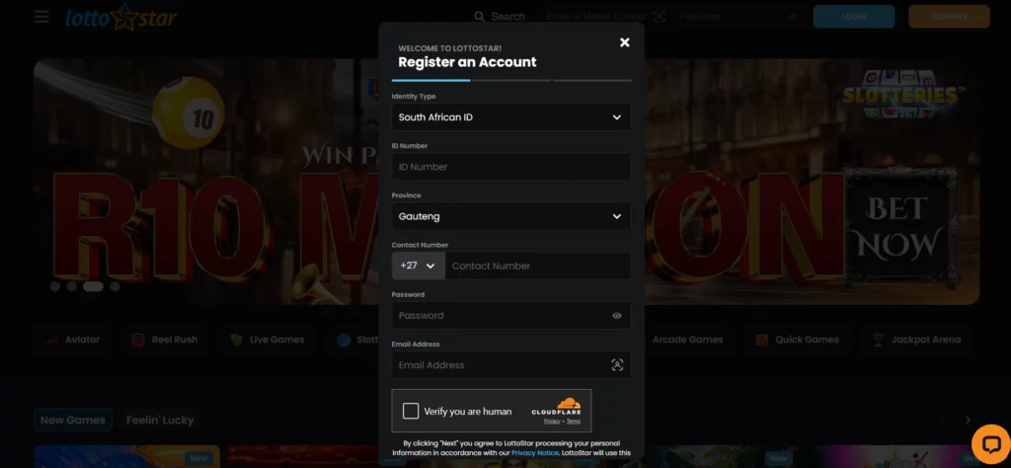The width and height of the screenshot is (1011, 468).
Task: Click the leftmost new game thumbnail
Action: click(x=126, y=456)
